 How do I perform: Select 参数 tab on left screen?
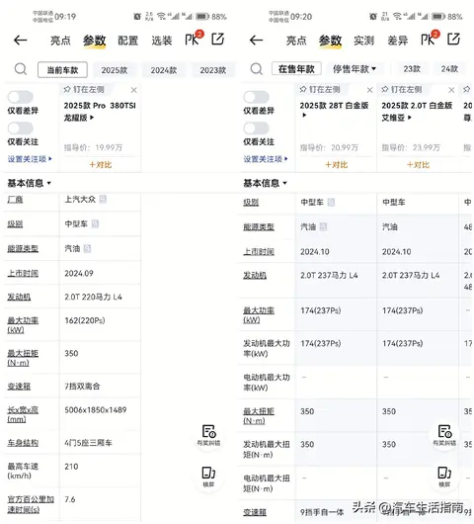tap(95, 41)
